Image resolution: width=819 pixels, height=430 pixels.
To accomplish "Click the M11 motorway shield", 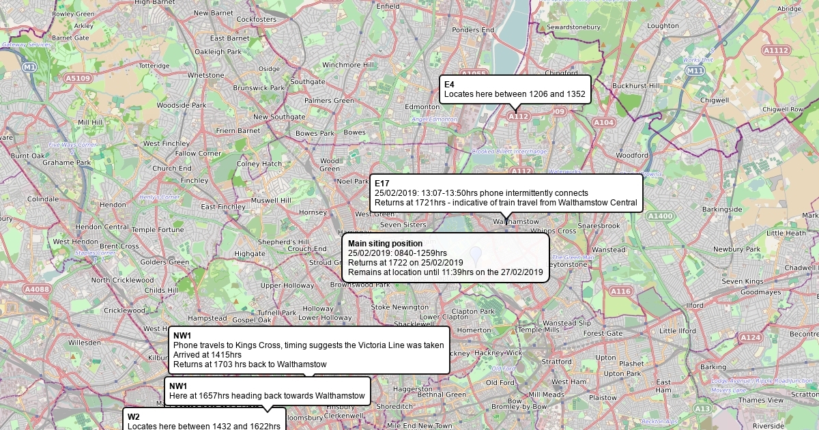I will [x=695, y=71].
